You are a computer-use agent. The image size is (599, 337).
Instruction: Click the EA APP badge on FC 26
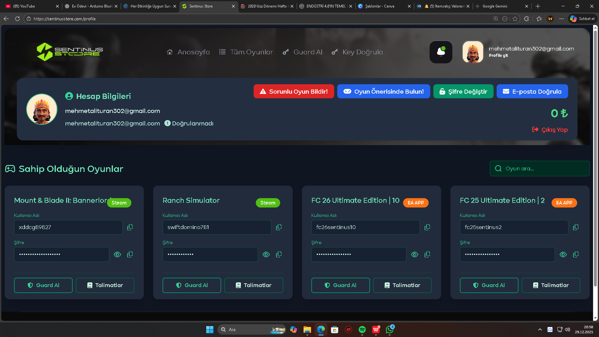pos(416,203)
